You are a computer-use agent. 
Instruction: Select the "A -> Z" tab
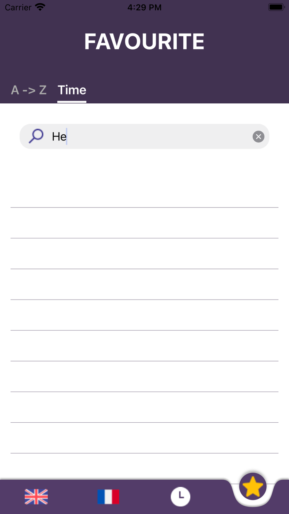[28, 90]
